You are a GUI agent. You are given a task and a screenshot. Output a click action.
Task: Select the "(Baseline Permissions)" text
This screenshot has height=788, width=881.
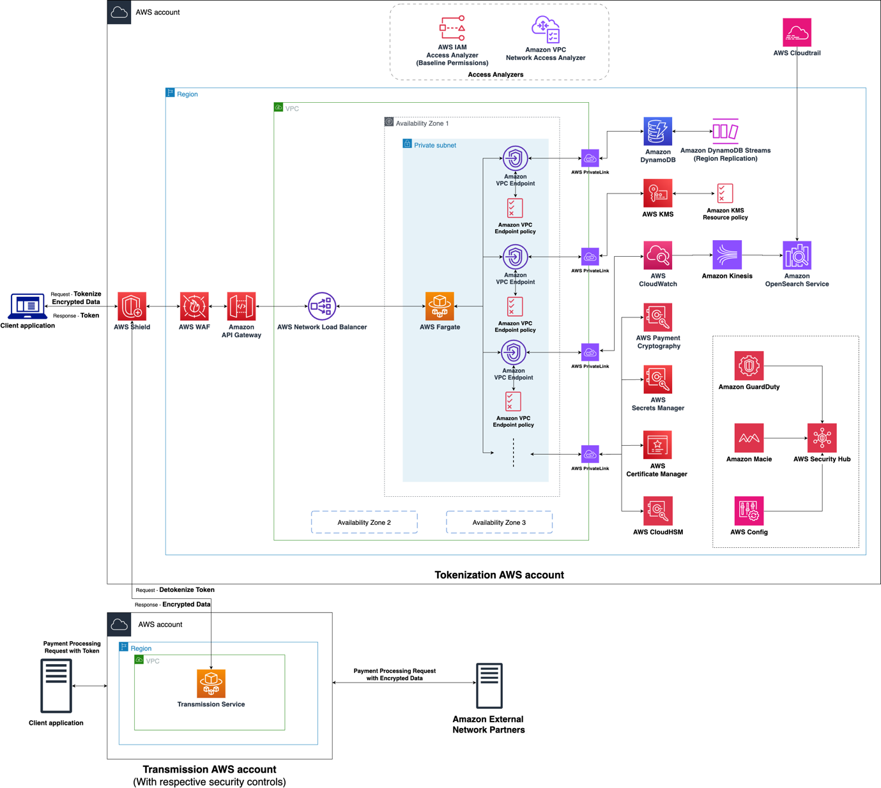pyautogui.click(x=452, y=63)
